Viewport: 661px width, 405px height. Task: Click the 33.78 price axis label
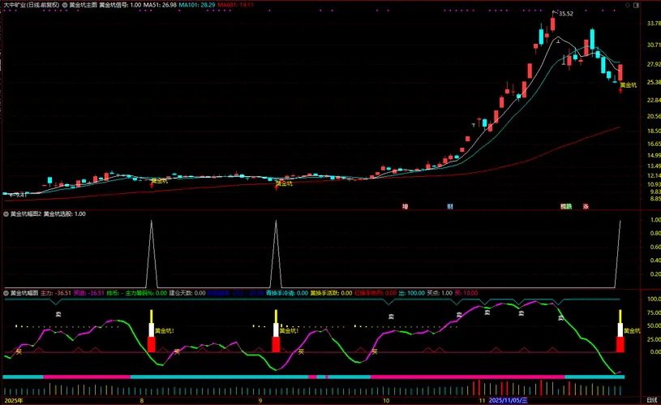point(654,24)
